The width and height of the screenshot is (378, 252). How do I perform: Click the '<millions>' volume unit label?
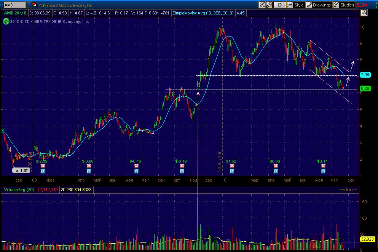348,190
